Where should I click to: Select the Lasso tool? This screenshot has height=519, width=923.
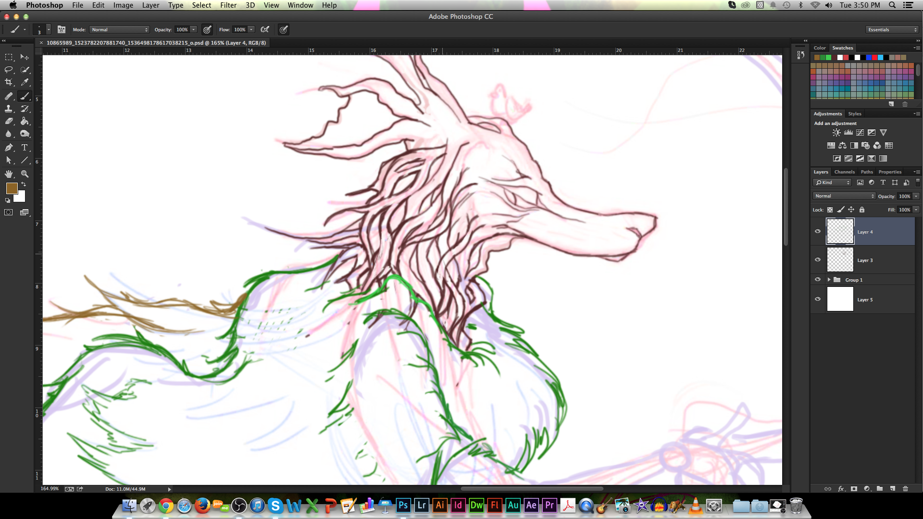9,70
